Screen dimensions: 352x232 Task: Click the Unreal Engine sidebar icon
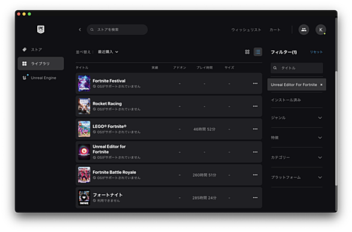(25, 78)
